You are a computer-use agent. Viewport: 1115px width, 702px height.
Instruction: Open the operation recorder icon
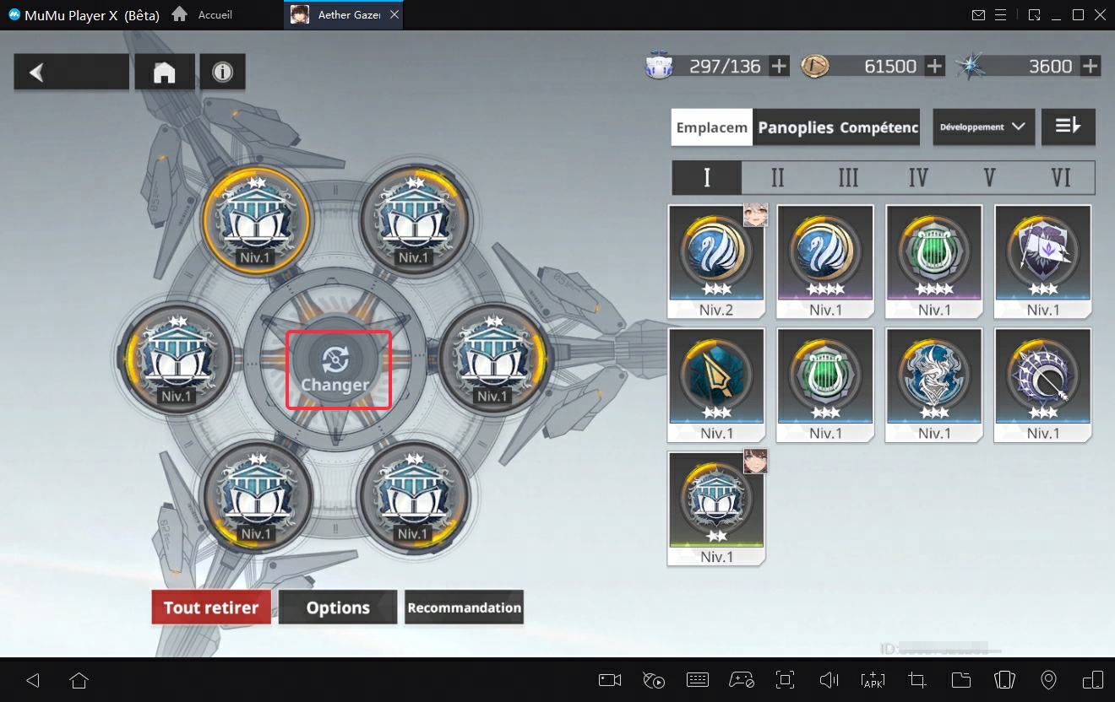point(653,680)
